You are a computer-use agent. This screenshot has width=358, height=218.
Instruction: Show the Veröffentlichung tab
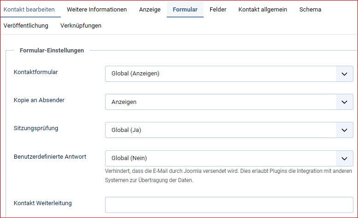coord(26,26)
